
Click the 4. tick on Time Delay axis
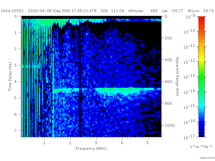tap(16, 82)
